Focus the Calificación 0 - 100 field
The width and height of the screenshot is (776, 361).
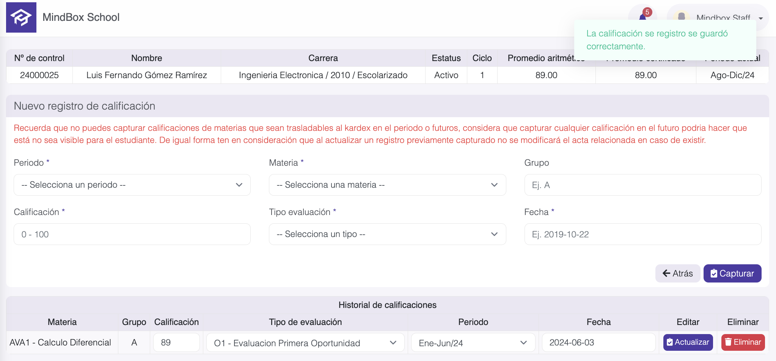(x=132, y=234)
